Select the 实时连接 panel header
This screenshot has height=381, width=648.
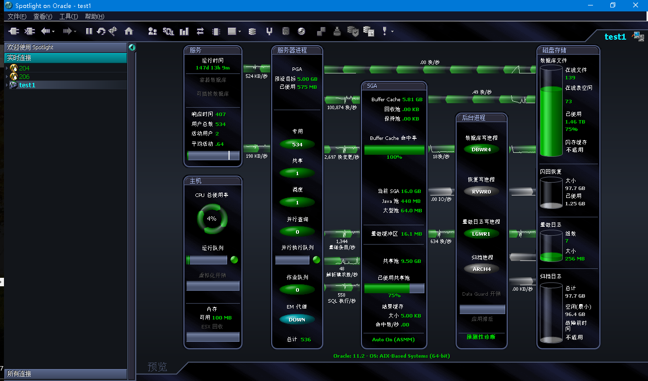[x=66, y=58]
